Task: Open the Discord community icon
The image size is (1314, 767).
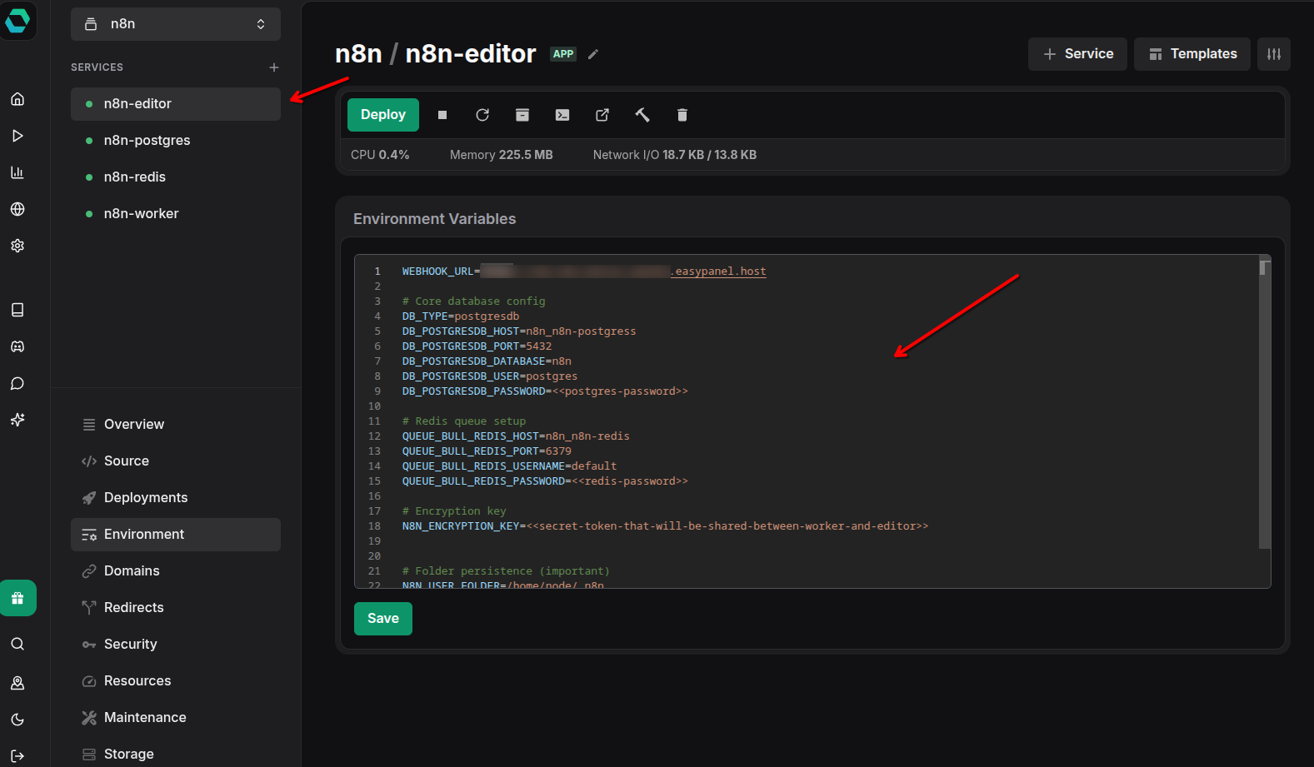Action: [17, 346]
